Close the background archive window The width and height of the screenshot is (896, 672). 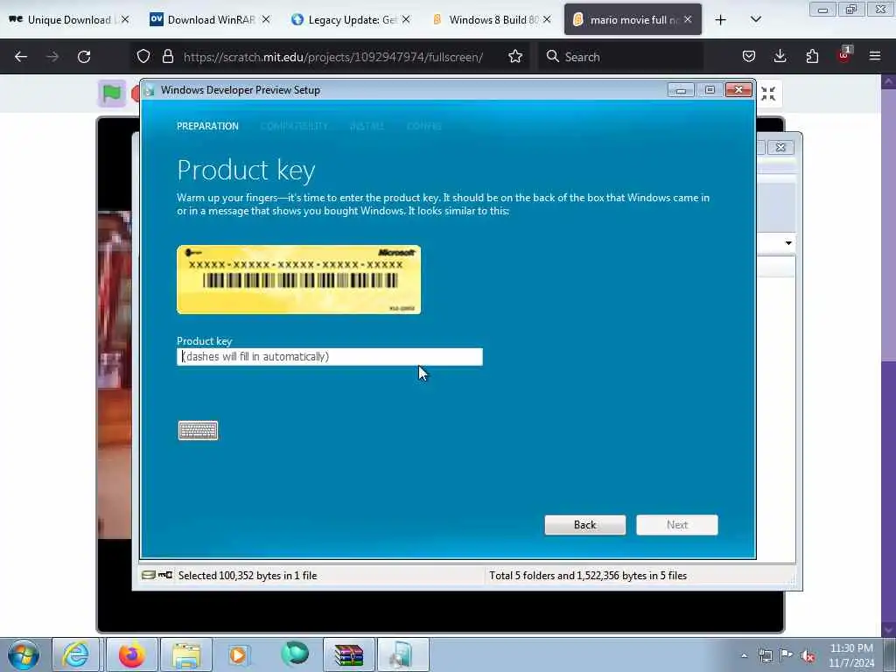[x=780, y=147]
